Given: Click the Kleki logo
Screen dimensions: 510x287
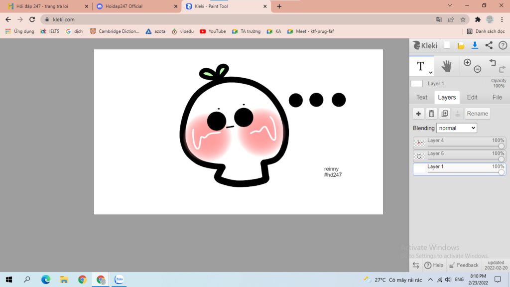Looking at the screenshot, I should pyautogui.click(x=425, y=45).
